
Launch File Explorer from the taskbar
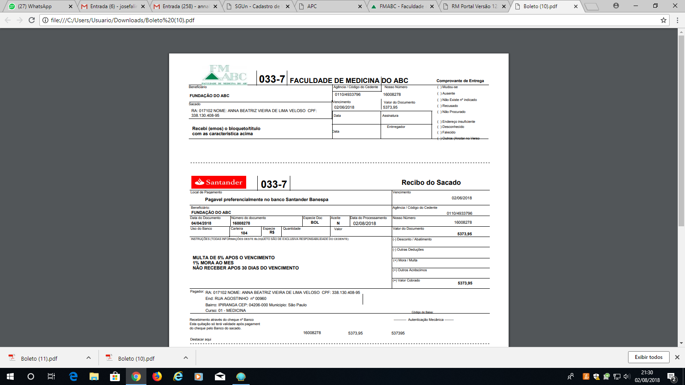click(94, 376)
